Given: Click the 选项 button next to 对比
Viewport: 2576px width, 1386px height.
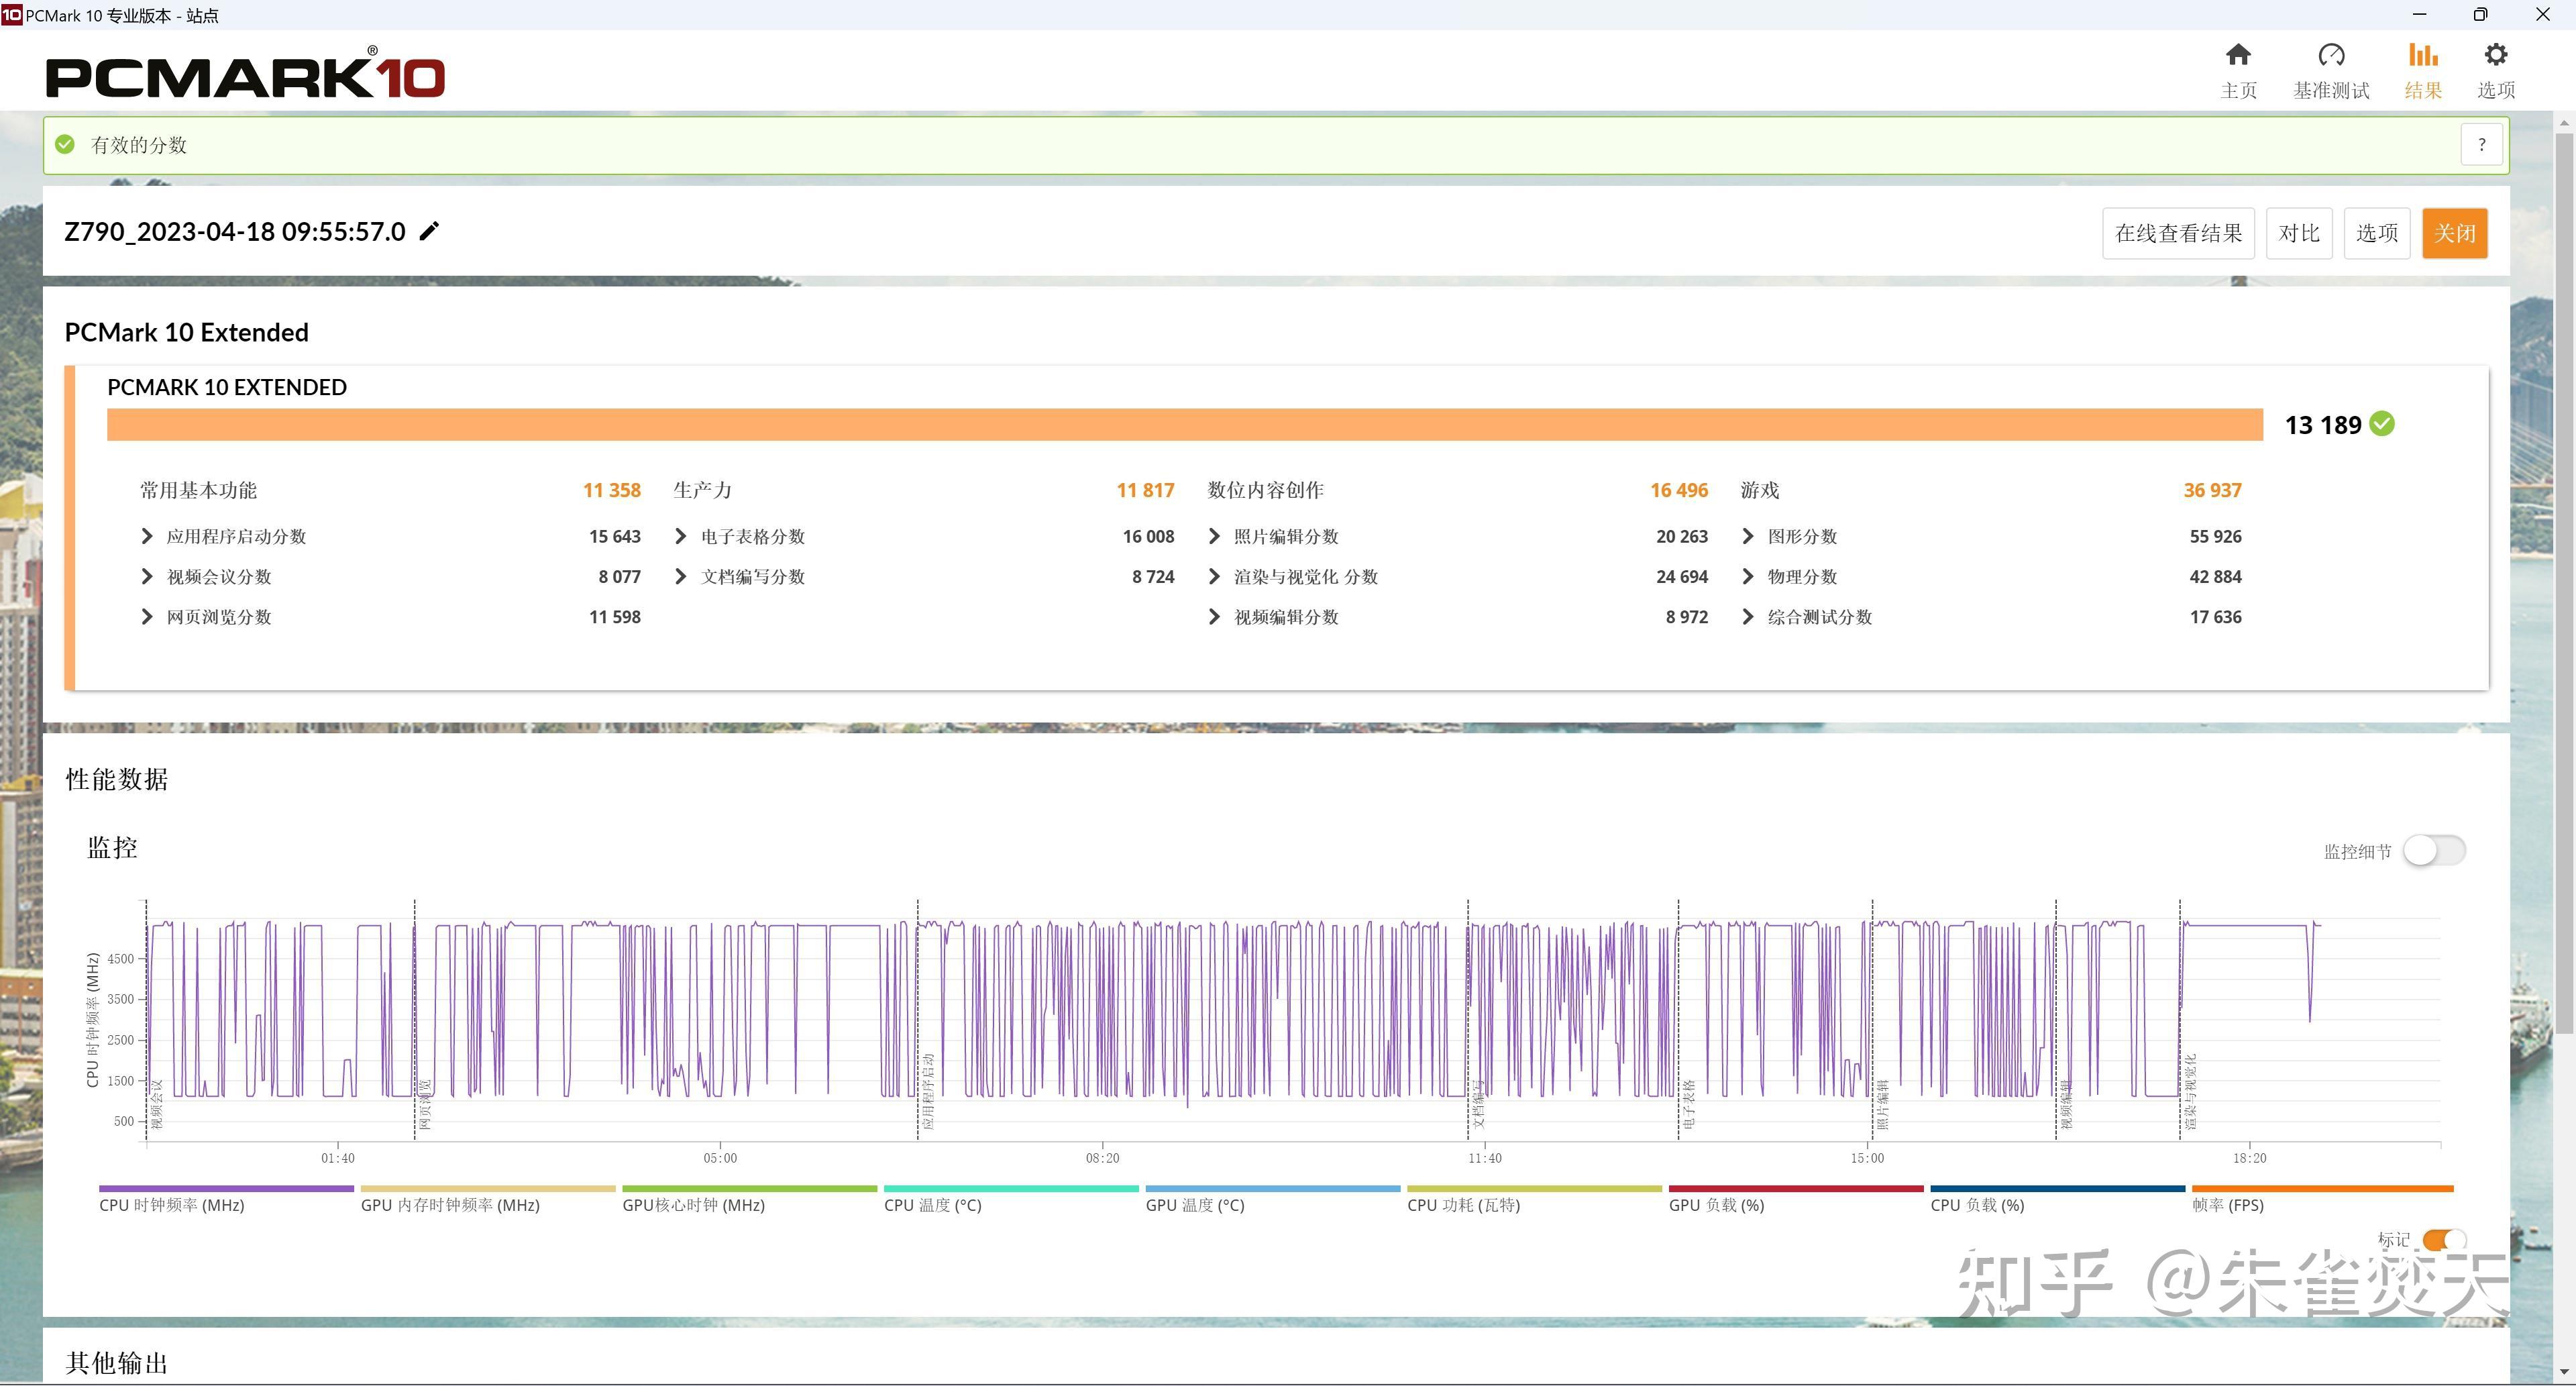Looking at the screenshot, I should [2377, 233].
